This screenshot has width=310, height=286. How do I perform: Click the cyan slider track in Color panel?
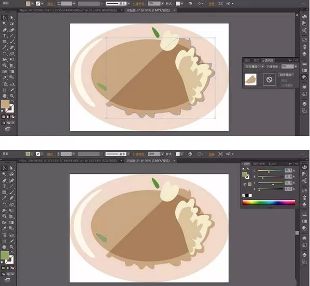[x=270, y=171]
